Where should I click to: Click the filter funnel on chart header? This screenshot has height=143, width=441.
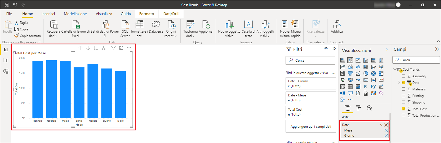[113, 48]
